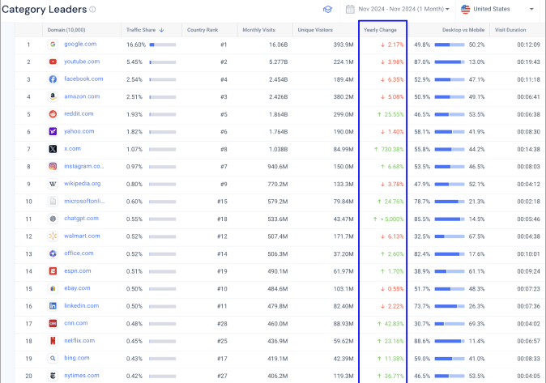
Task: Click the office.com favicon
Action: [53, 253]
